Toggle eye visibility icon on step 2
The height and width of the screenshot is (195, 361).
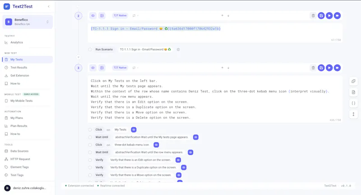coord(93,16)
